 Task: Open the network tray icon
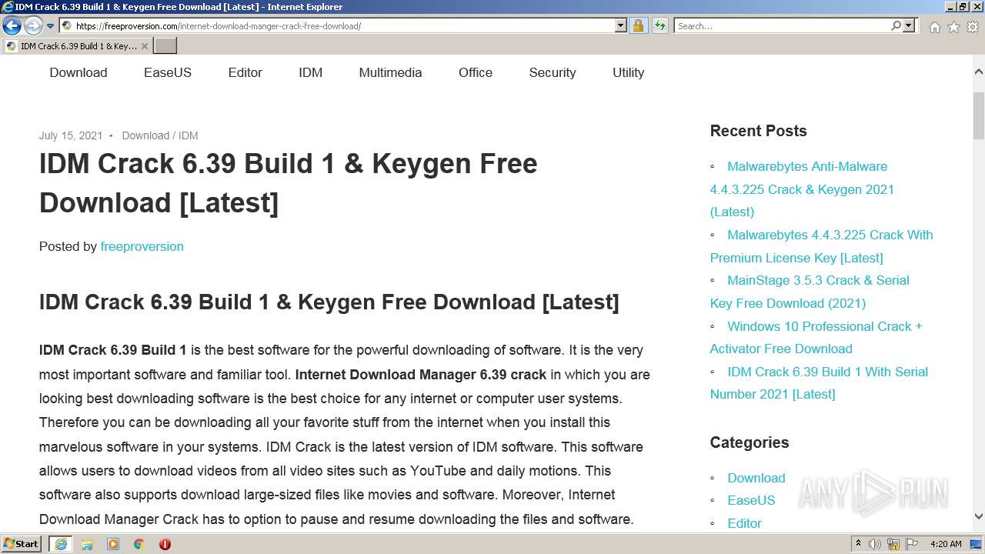pos(893,544)
